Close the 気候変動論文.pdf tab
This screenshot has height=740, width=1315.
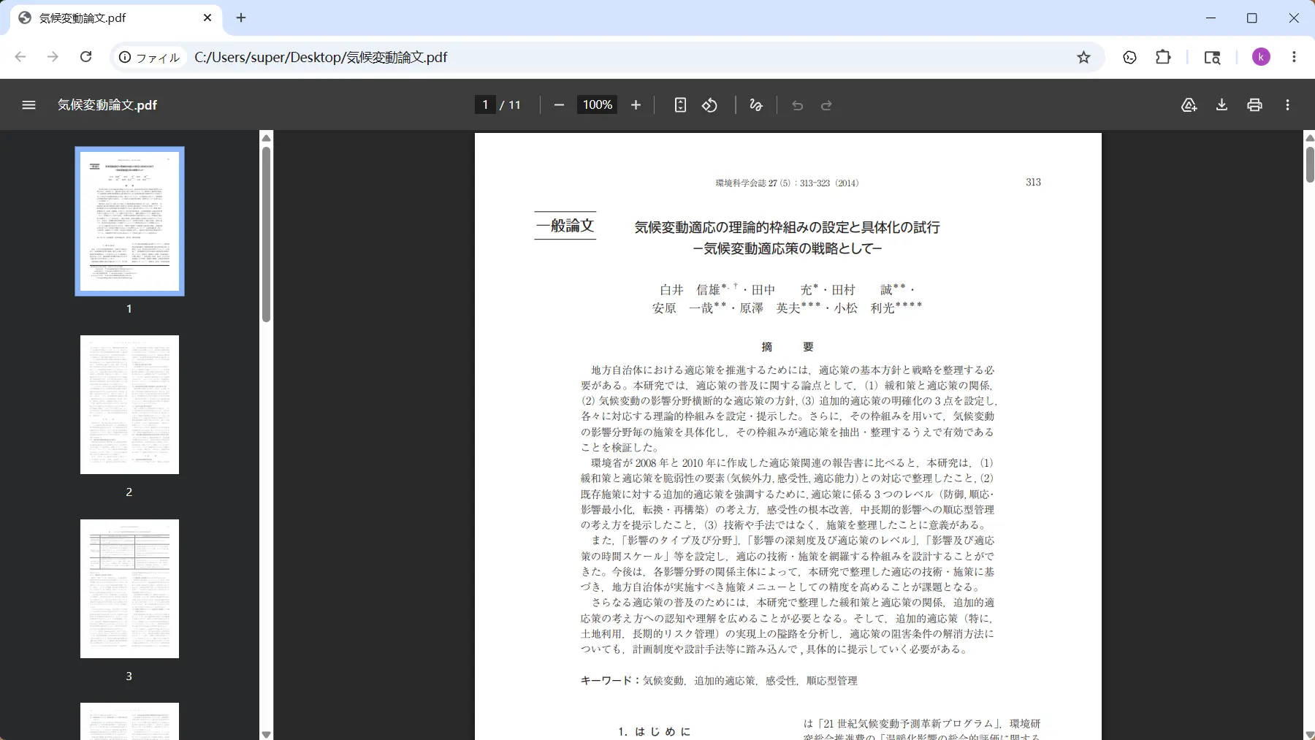(x=207, y=18)
